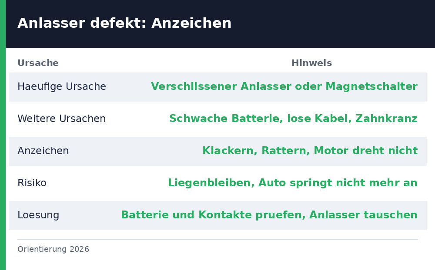Select the 'Ursache' column header
The height and width of the screenshot is (270, 435).
(x=38, y=63)
